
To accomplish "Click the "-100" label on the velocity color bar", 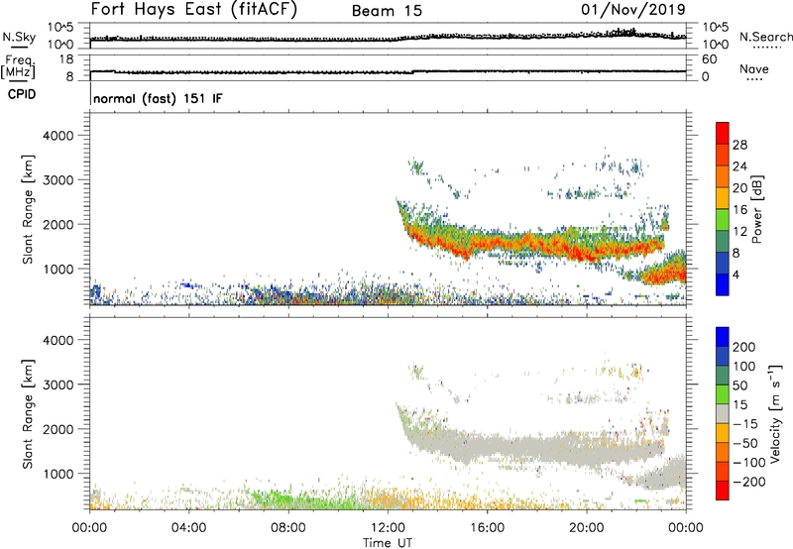I will (749, 463).
